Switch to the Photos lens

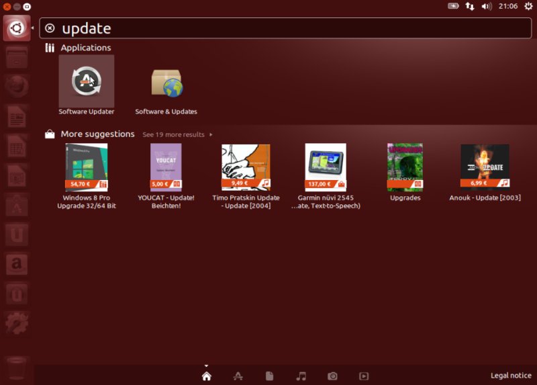tap(332, 376)
